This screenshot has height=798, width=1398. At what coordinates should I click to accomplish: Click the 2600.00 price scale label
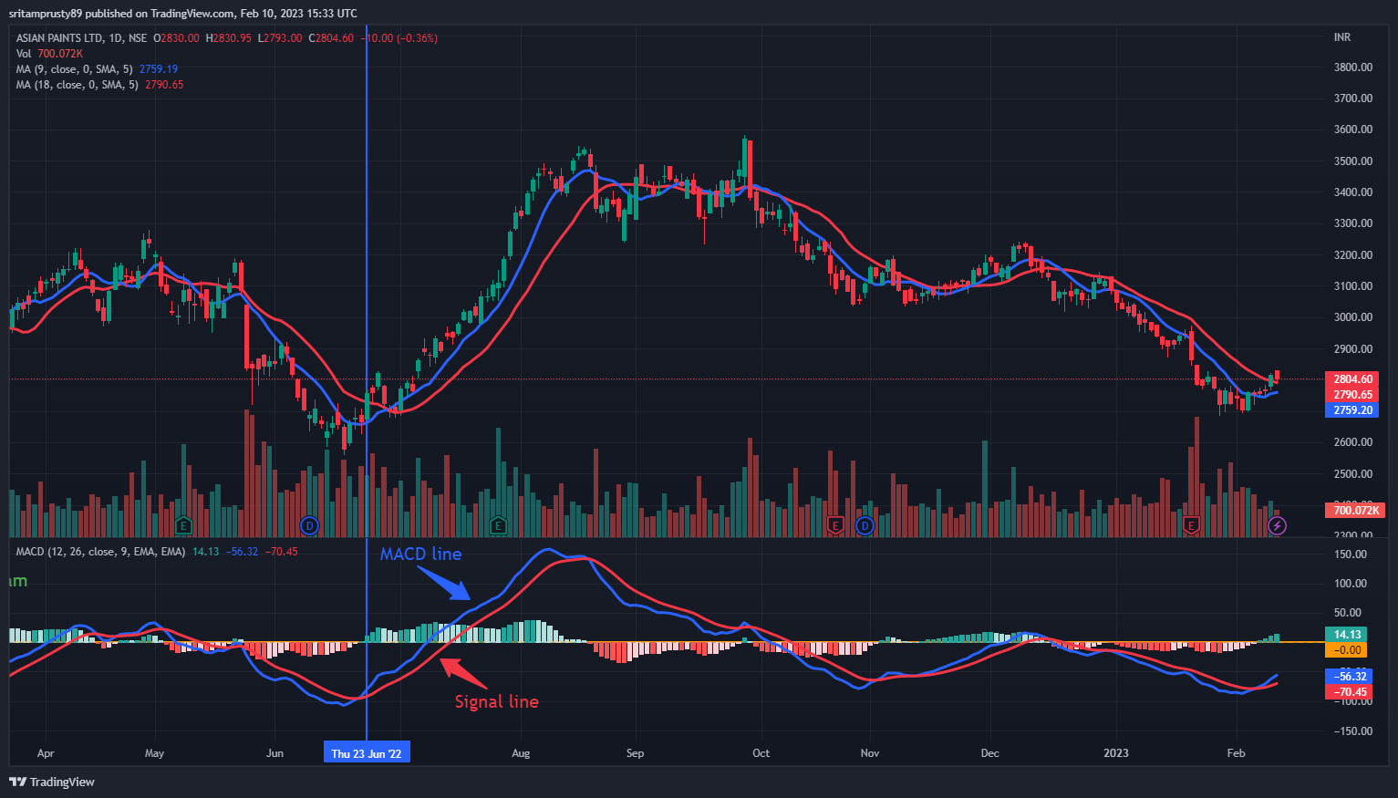point(1353,442)
